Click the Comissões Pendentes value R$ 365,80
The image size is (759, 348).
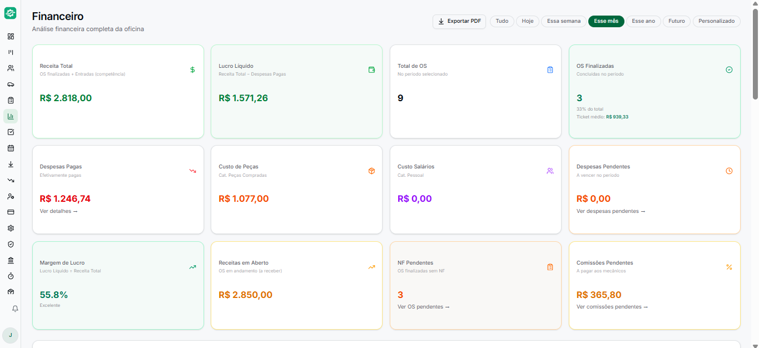599,295
